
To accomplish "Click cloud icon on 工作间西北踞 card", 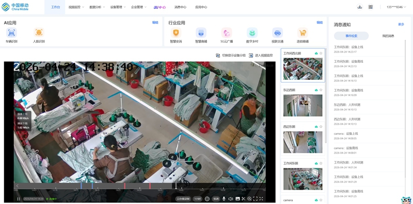I will tap(316, 54).
